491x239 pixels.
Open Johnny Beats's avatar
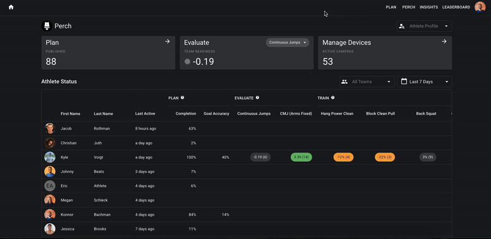pyautogui.click(x=50, y=172)
